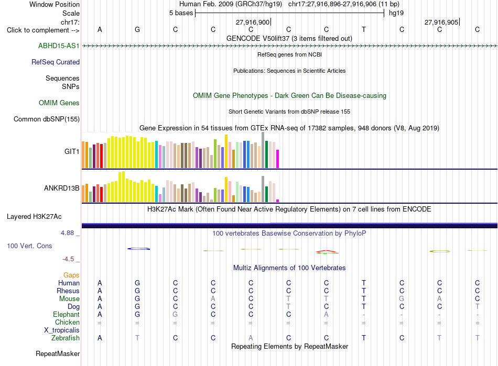
Task: Click the faded A in Zebrafish row
Action: [251, 338]
